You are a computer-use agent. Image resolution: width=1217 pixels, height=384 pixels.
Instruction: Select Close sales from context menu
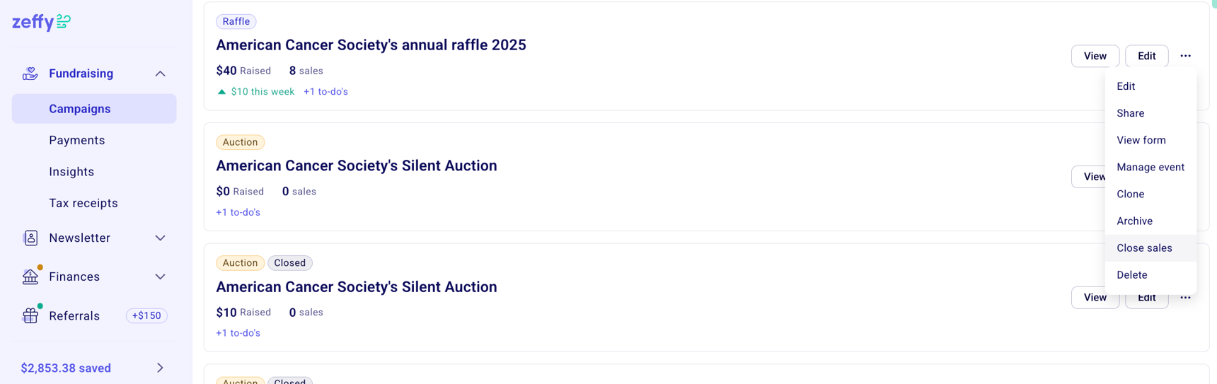coord(1144,248)
